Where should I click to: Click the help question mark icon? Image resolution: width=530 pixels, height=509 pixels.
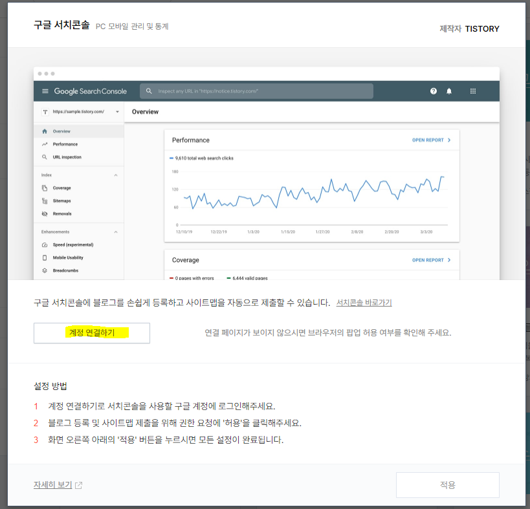click(434, 91)
